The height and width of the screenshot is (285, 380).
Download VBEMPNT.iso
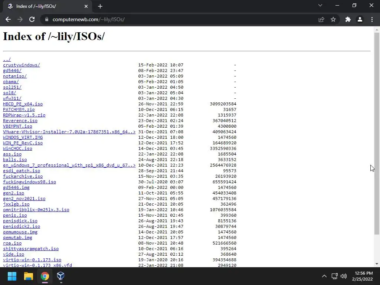[17, 126]
